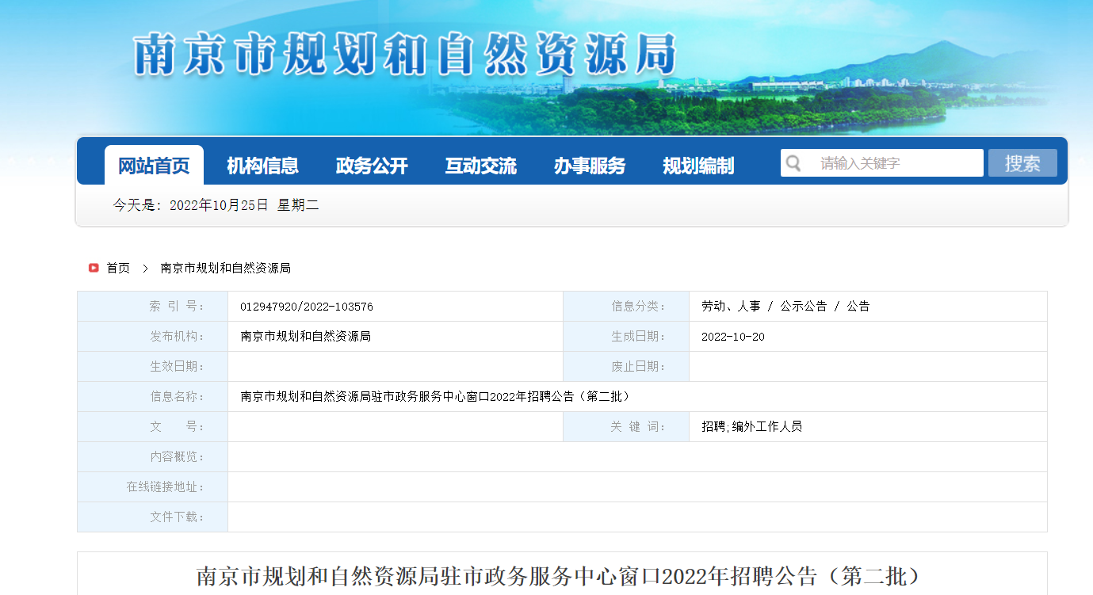The image size is (1093, 595).
Task: Click the 信息分类 label
Action: click(639, 306)
